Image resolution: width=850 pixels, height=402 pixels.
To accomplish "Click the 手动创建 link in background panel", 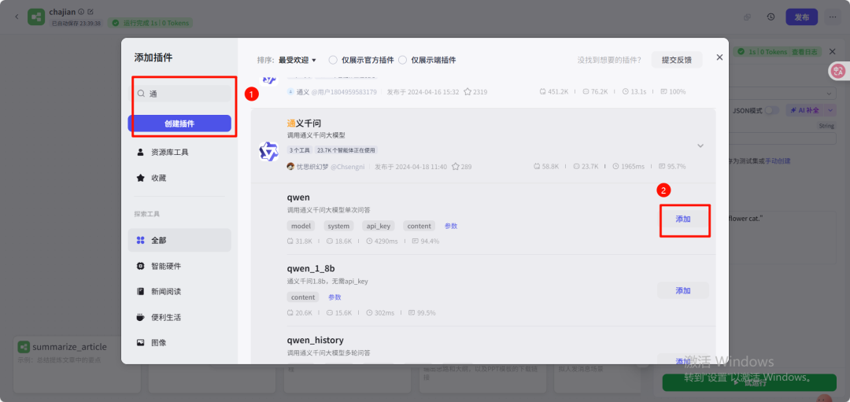I will pos(778,161).
